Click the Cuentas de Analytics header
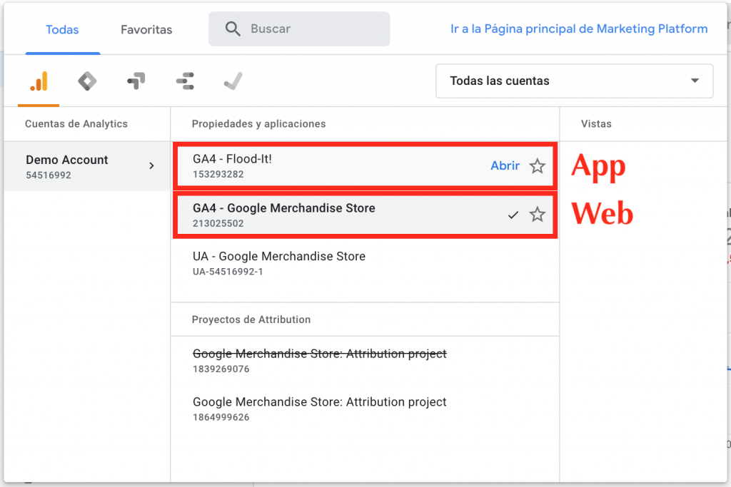731x487 pixels. tap(76, 124)
